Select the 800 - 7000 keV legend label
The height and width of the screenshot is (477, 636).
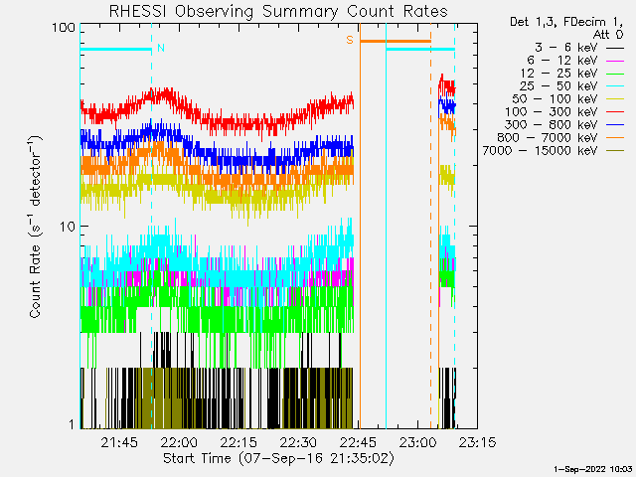tap(547, 138)
